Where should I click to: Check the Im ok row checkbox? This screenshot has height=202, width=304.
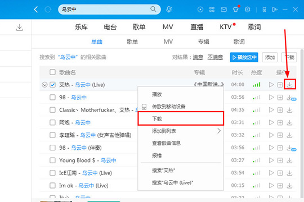click(52, 185)
